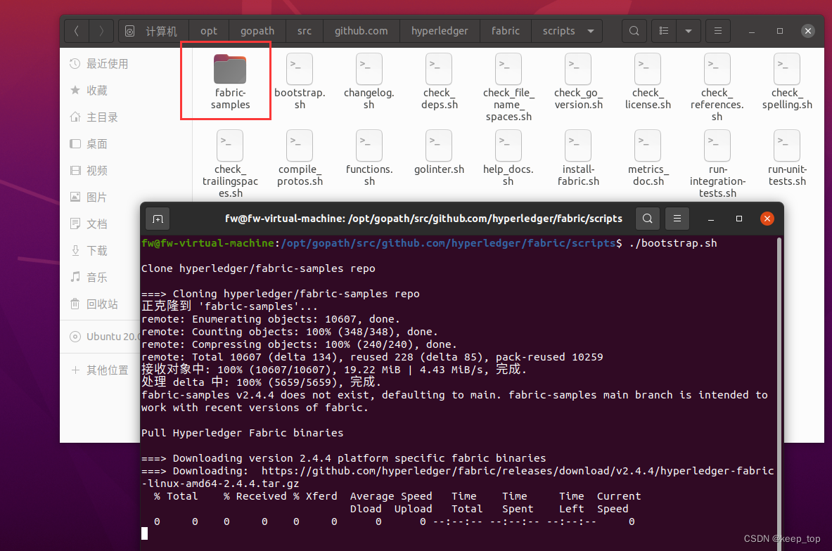The image size is (832, 551).
Task: Open 音乐 music in the sidebar
Action: (99, 278)
